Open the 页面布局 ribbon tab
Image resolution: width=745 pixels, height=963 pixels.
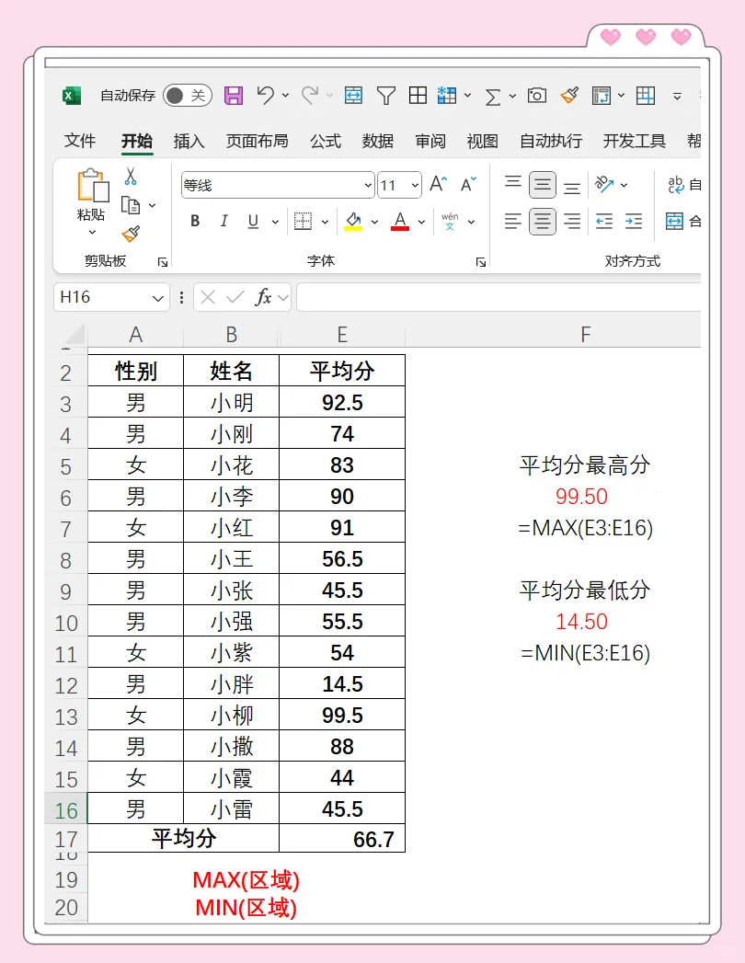(x=257, y=141)
